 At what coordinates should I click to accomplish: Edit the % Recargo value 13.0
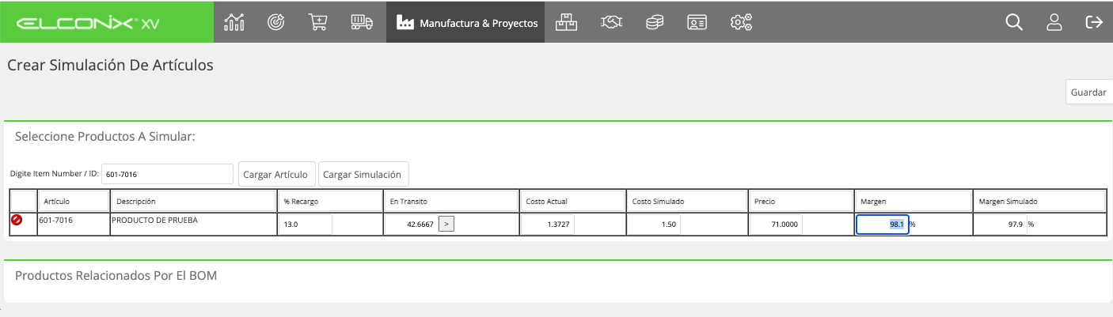(x=305, y=225)
